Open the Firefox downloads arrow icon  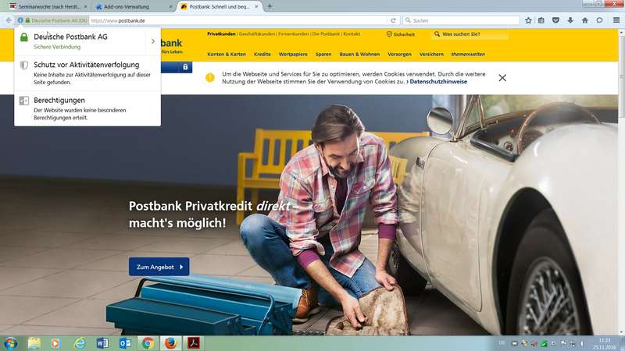(570, 20)
